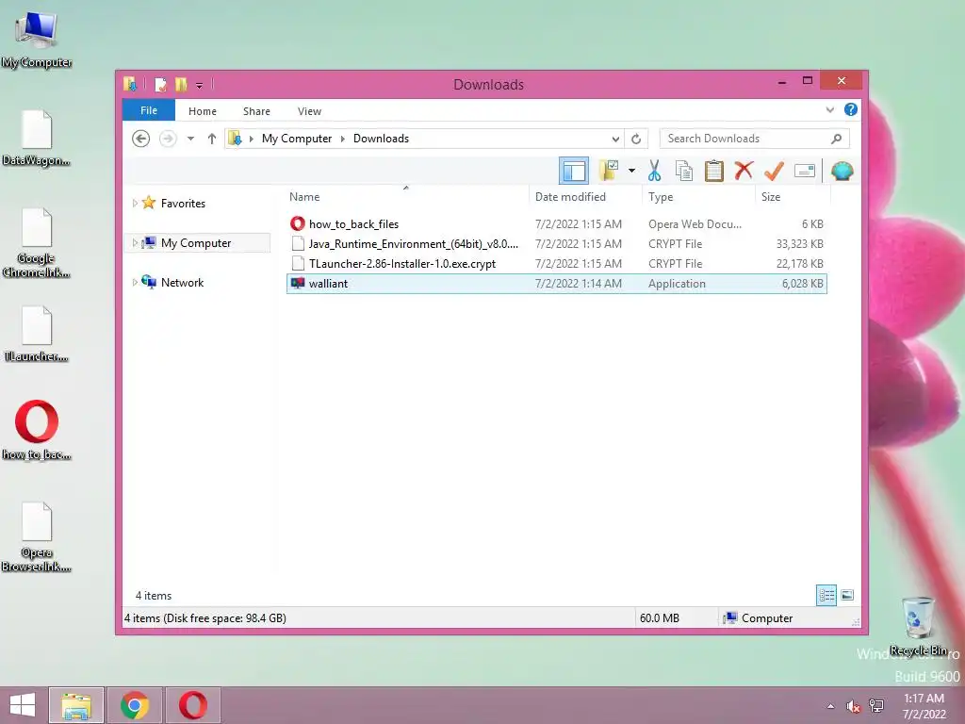Viewport: 965px width, 724px height.
Task: Sort by the Size column header
Action: click(793, 196)
